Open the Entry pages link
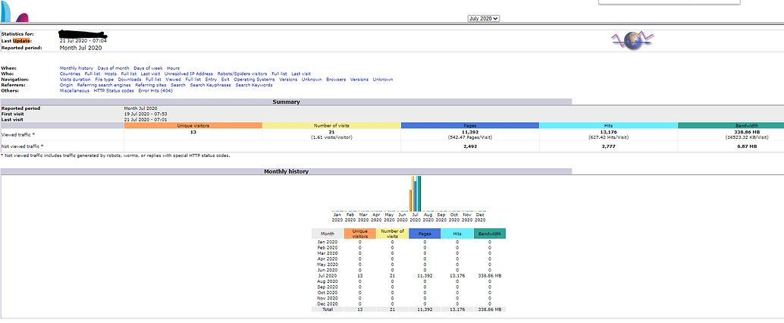This screenshot has height=323, width=784. pyautogui.click(x=211, y=80)
